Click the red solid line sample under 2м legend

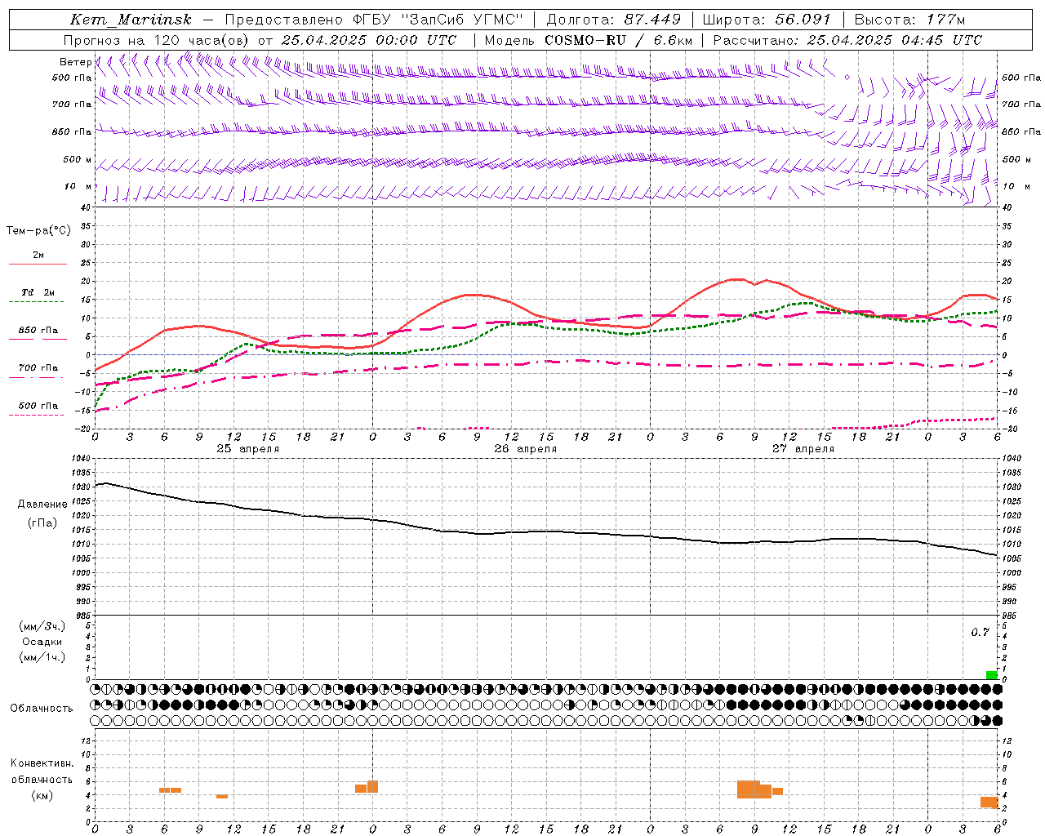[38, 264]
